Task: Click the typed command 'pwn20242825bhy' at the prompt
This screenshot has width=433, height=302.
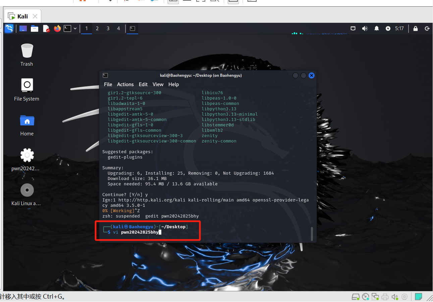Action: [x=140, y=232]
